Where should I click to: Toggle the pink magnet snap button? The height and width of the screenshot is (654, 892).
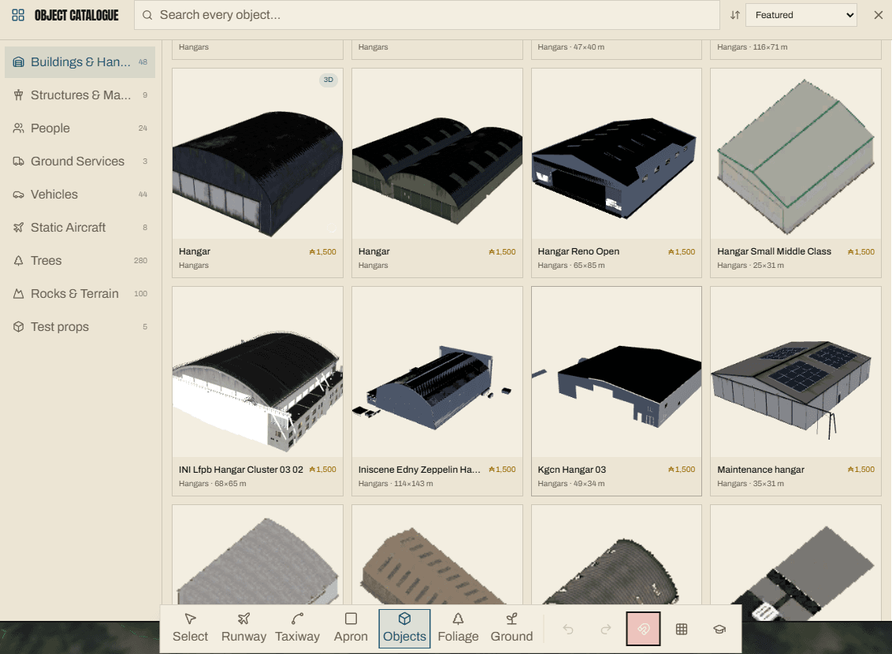644,629
